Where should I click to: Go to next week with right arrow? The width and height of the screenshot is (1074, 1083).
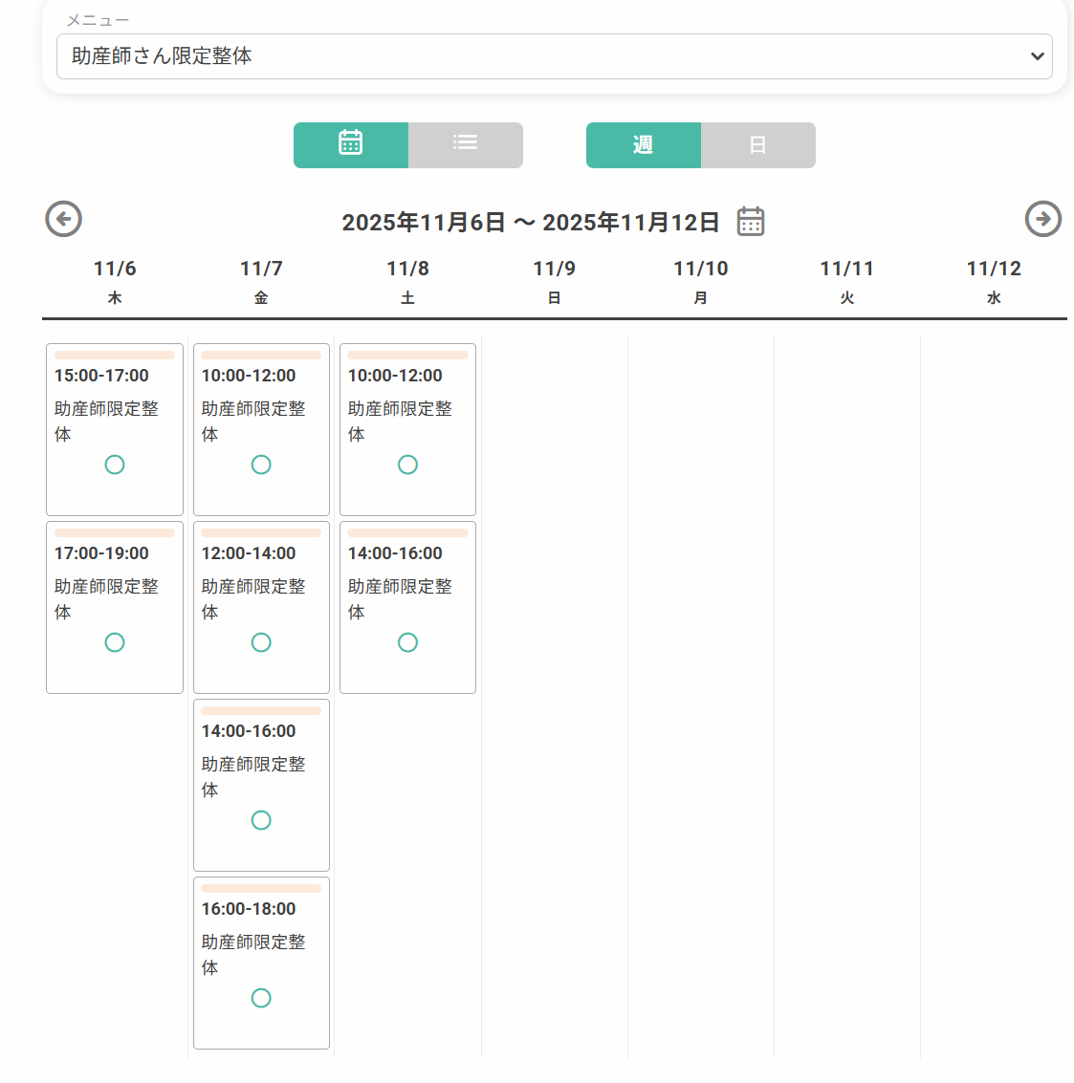[x=1042, y=219]
